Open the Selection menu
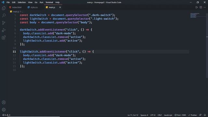The image size is (208, 117). coord(22,2)
